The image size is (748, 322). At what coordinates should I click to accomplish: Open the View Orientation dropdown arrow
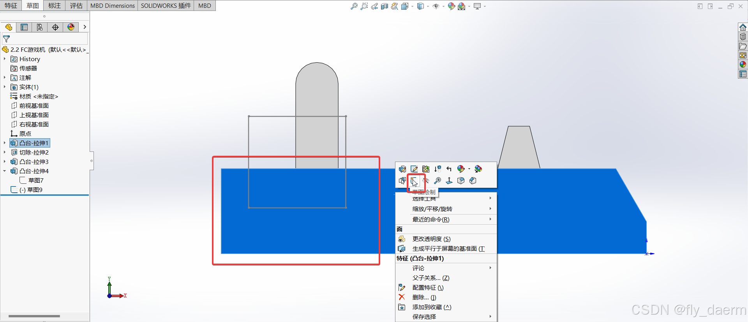click(412, 6)
